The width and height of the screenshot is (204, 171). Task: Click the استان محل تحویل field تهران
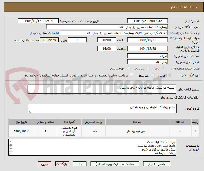[148, 56]
